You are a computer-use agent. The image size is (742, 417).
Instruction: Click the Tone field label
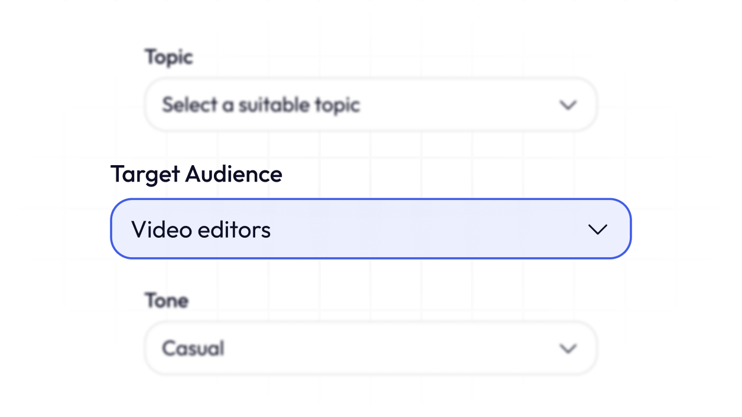pos(167,301)
